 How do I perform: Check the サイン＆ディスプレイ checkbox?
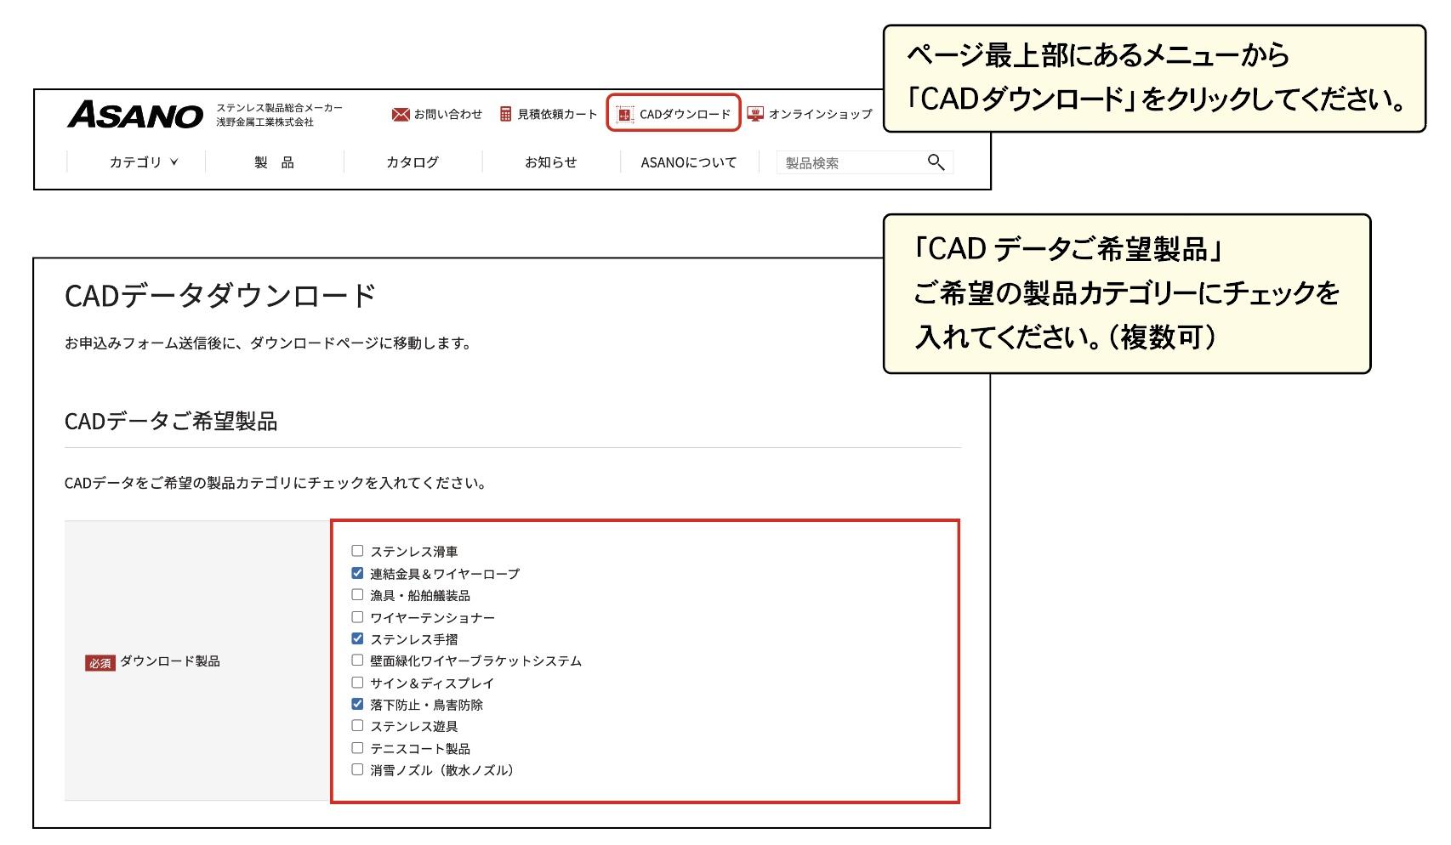(357, 683)
